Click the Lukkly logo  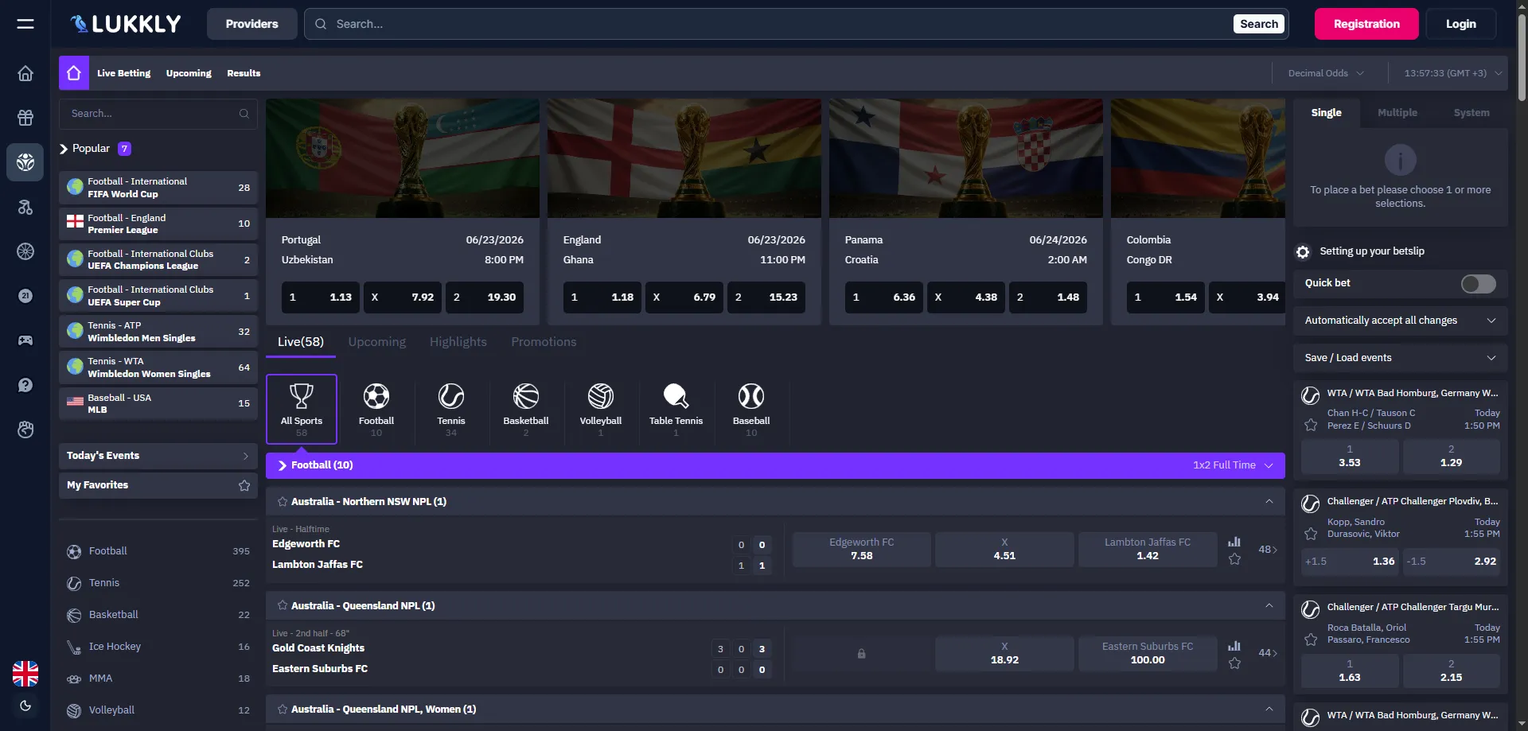click(x=126, y=24)
